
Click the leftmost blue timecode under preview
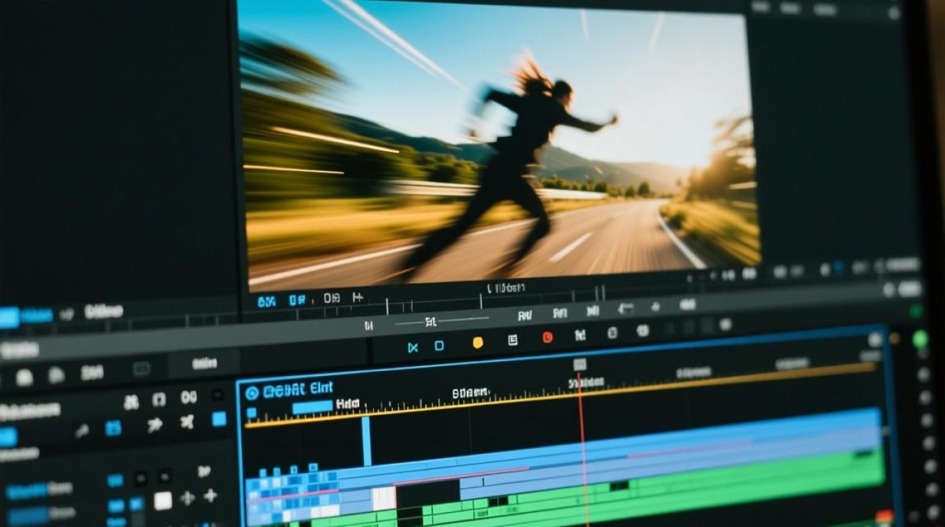click(266, 301)
